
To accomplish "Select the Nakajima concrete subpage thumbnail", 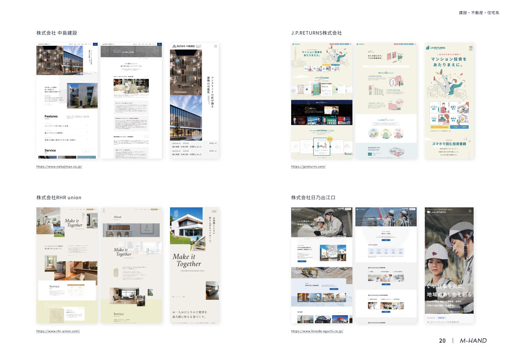I will click(131, 100).
